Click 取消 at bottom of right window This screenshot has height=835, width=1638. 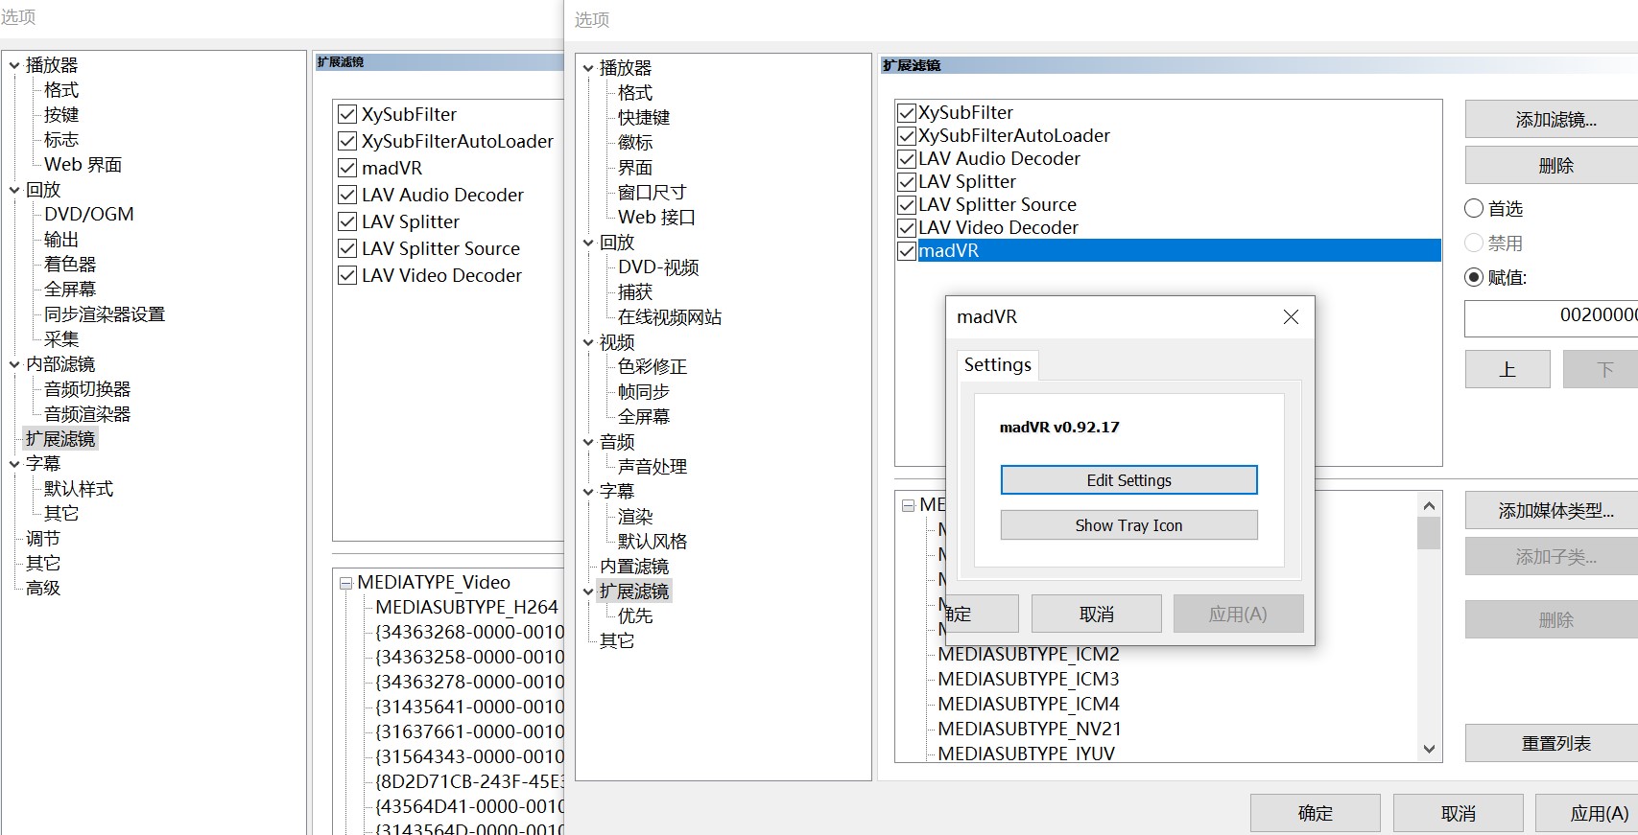pos(1458,813)
